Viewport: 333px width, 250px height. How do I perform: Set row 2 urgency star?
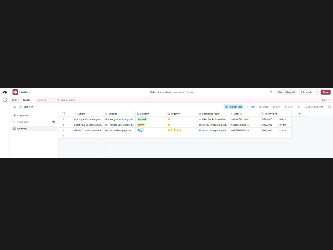169,125
